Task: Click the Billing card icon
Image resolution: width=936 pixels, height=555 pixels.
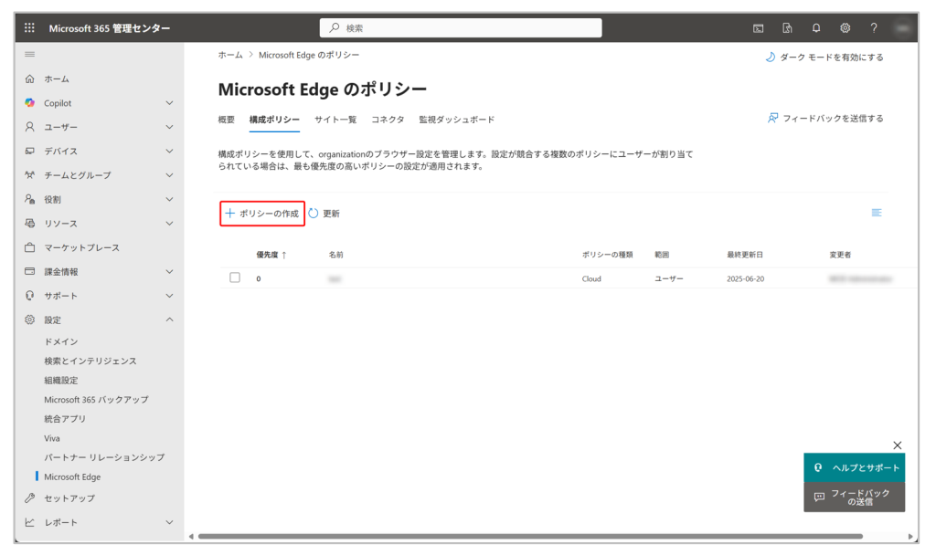Action: point(30,271)
